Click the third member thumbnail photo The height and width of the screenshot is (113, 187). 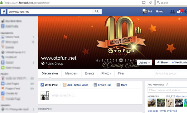(x=170, y=103)
